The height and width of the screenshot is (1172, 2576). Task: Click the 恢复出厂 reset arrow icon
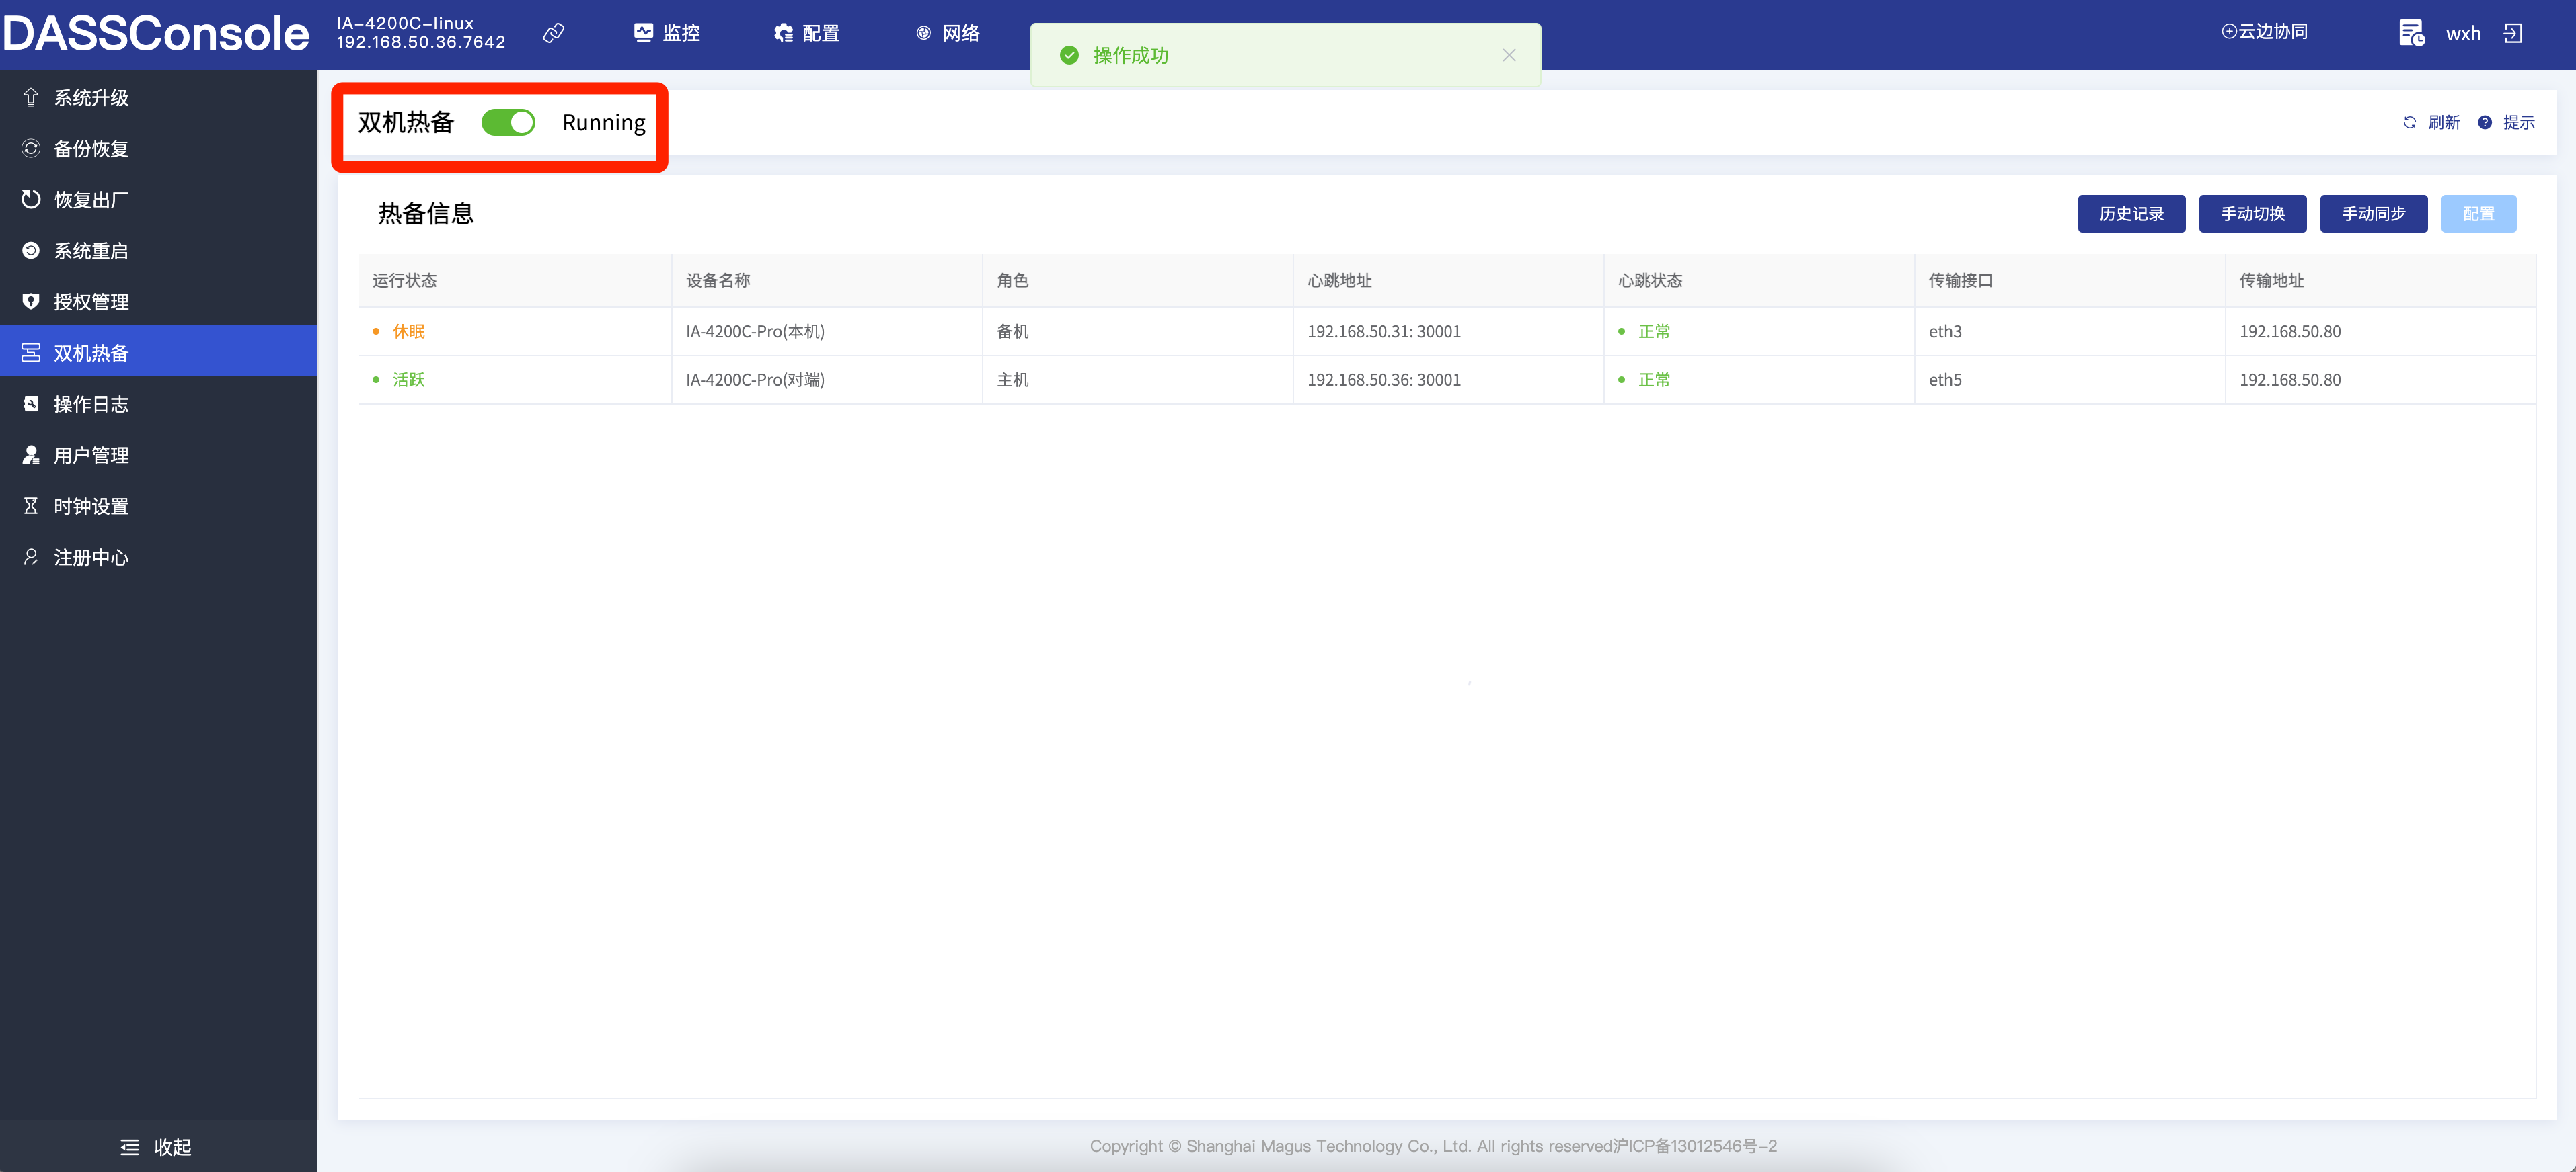31,199
